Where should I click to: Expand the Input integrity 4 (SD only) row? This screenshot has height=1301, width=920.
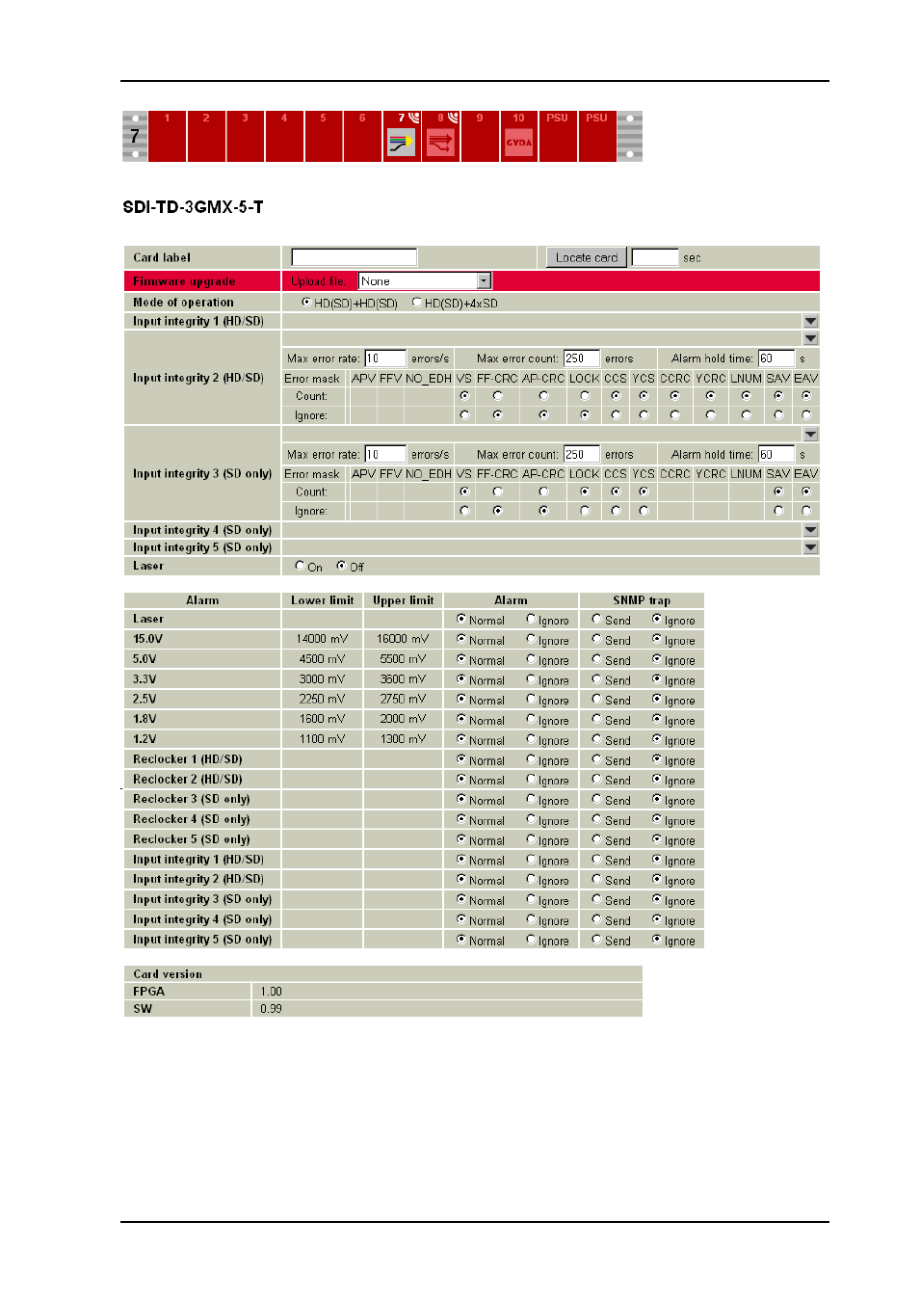pos(811,530)
